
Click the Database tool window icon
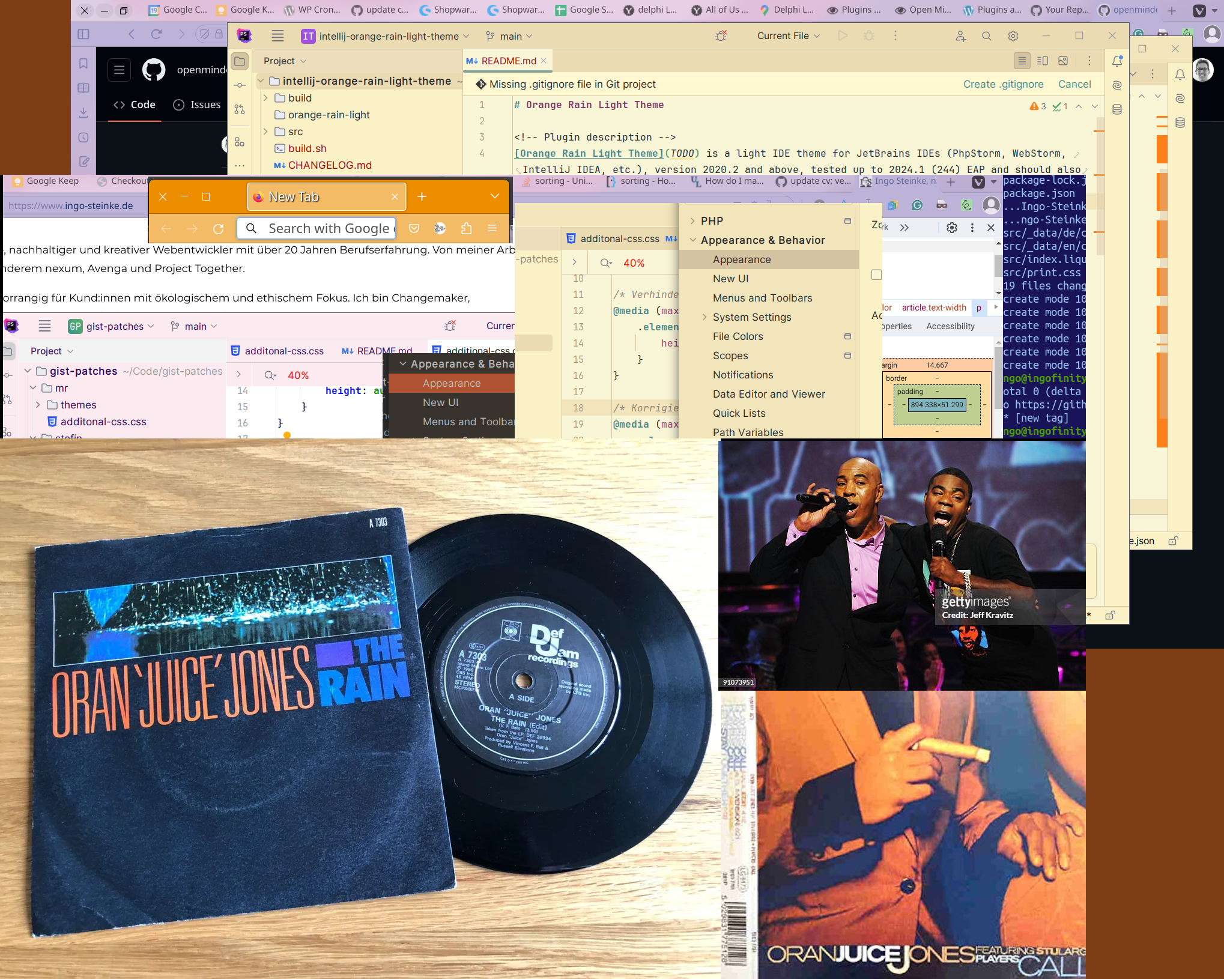[1117, 109]
